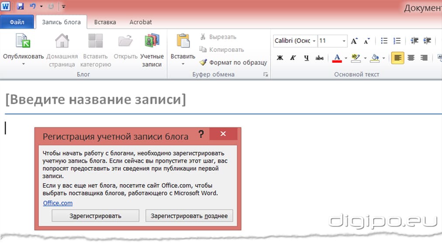This screenshot has width=442, height=246.
Task: Expand the Вставить paste options arrow
Action: (183, 64)
